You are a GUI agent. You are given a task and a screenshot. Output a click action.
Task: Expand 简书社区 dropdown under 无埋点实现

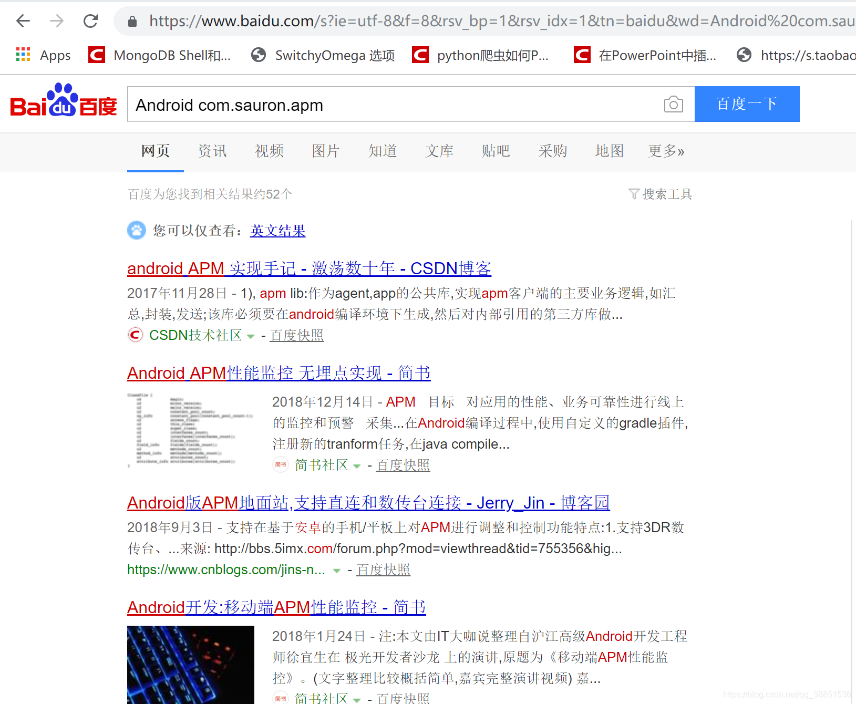pos(357,466)
